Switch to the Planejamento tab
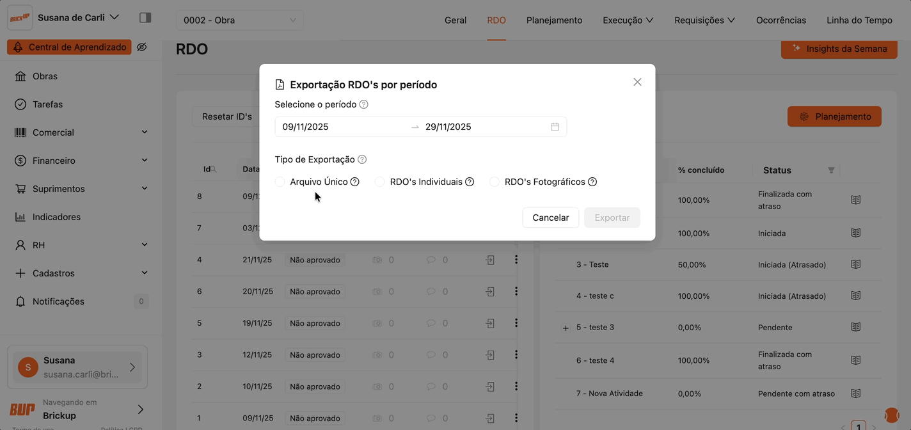 554,20
